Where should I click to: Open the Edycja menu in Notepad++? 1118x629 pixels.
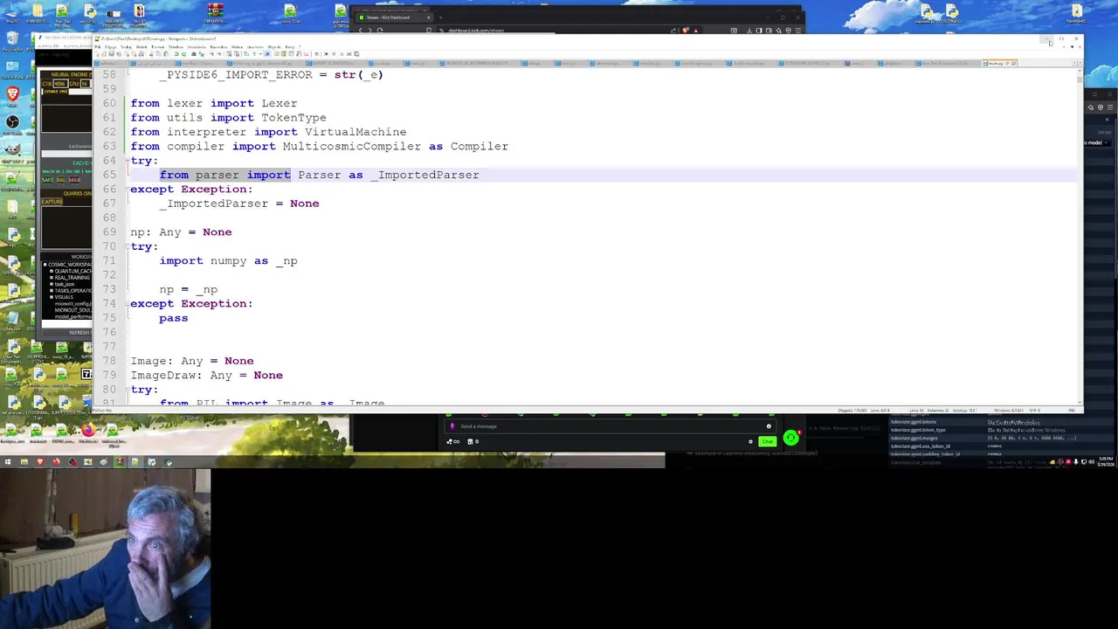tap(111, 47)
